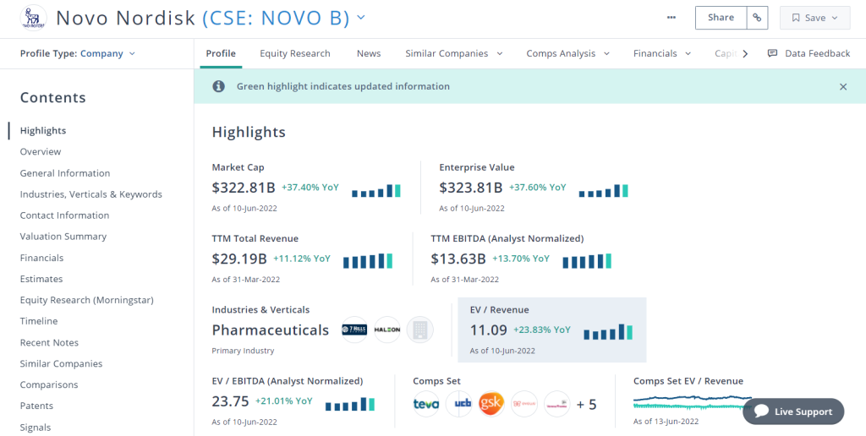
Task: Click the 23.75 EV / EBITDA value
Action: 230,401
